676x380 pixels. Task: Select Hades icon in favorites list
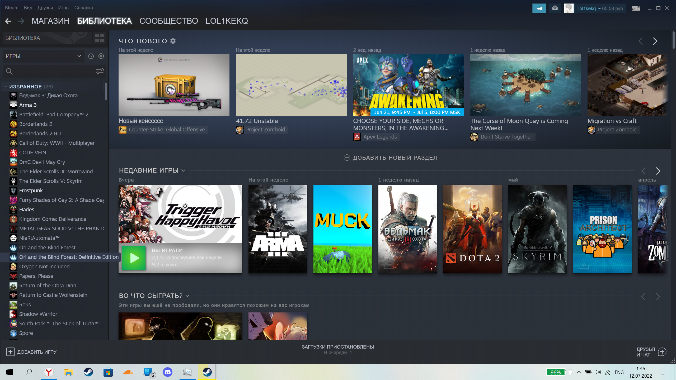coord(13,210)
